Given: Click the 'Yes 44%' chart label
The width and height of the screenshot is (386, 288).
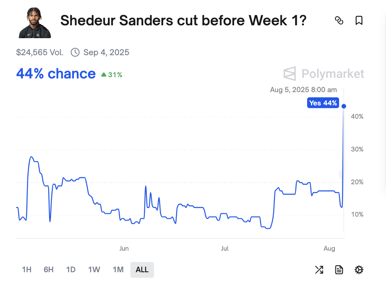Looking at the screenshot, I should pos(323,103).
